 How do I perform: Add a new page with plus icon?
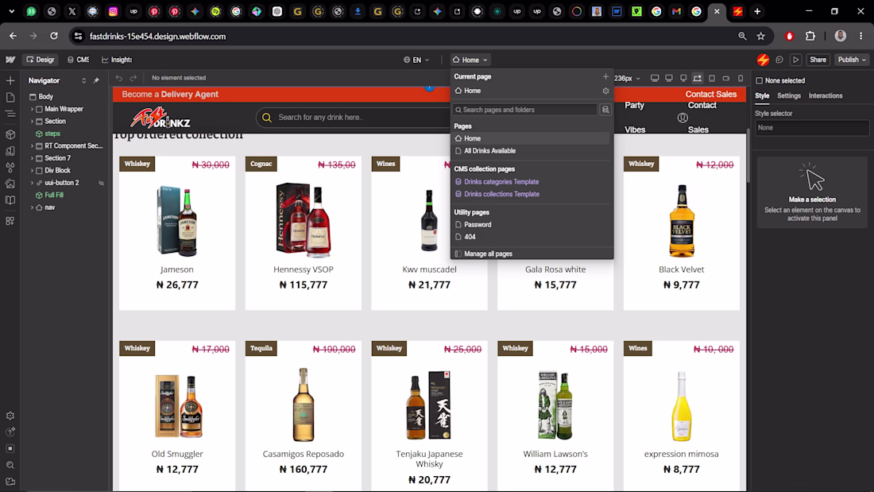[x=605, y=76]
